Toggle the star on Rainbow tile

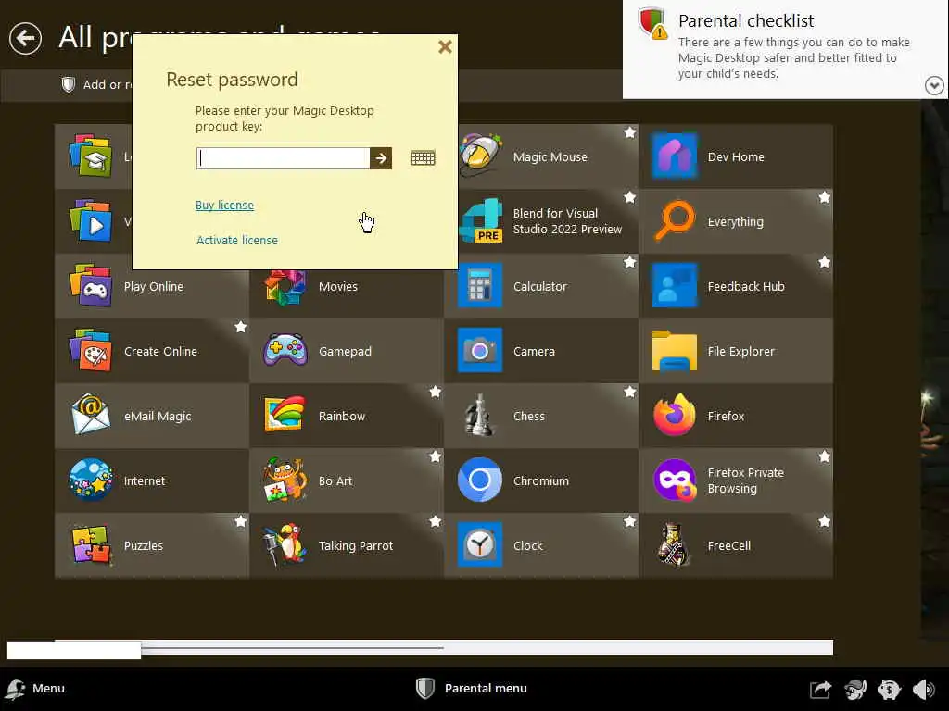coord(436,392)
